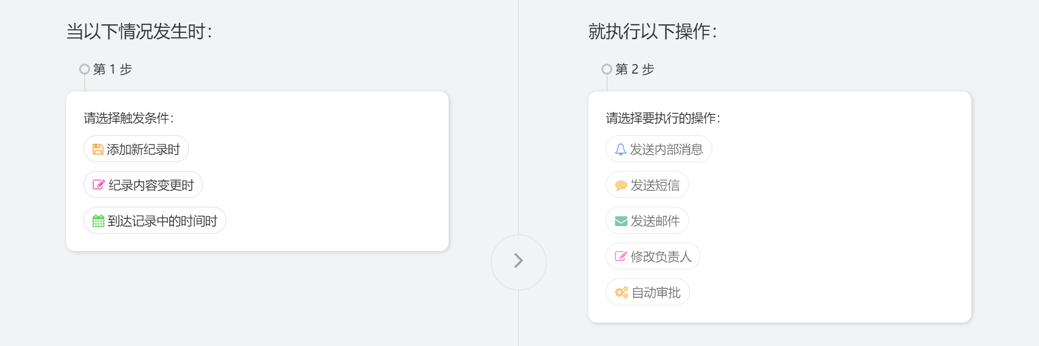Click the orange gears icon for 自动审批
Viewport: 1039px width, 346px height.
(621, 292)
